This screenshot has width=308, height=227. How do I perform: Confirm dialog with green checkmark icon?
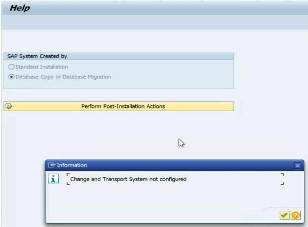(x=284, y=215)
